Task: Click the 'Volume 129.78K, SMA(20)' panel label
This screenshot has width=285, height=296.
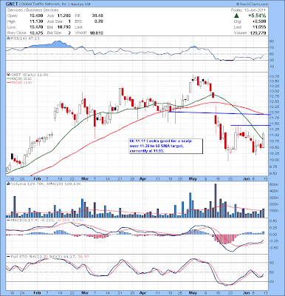Action: (x=35, y=184)
